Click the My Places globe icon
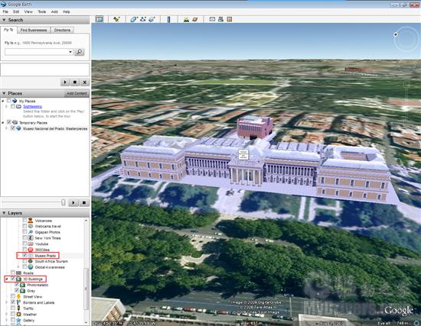Viewport: 421px width, 326px height. [x=15, y=101]
